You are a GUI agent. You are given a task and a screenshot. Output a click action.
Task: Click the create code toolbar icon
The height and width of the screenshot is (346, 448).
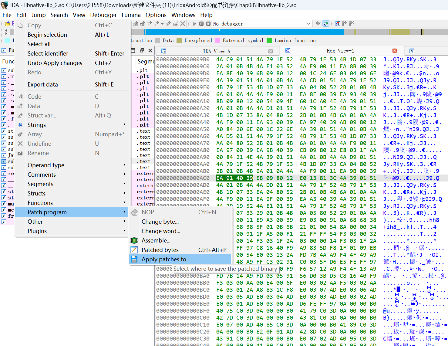click(x=136, y=24)
